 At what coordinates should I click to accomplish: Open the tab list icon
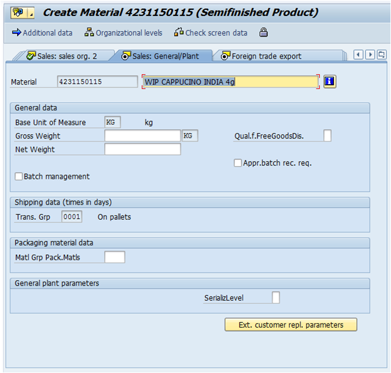(381, 55)
